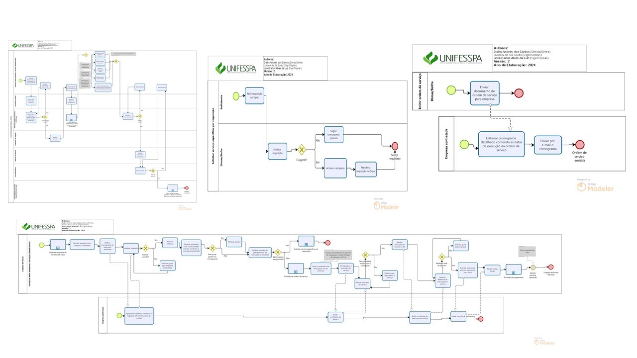The width and height of the screenshot is (637, 358).
Task: Click start event before 'Contratar empresa de limpeza'
Action: point(42,245)
